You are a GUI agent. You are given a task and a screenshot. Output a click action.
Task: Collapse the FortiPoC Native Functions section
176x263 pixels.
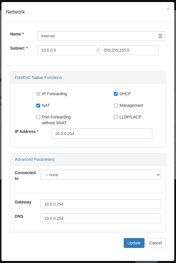pyautogui.click(x=38, y=78)
